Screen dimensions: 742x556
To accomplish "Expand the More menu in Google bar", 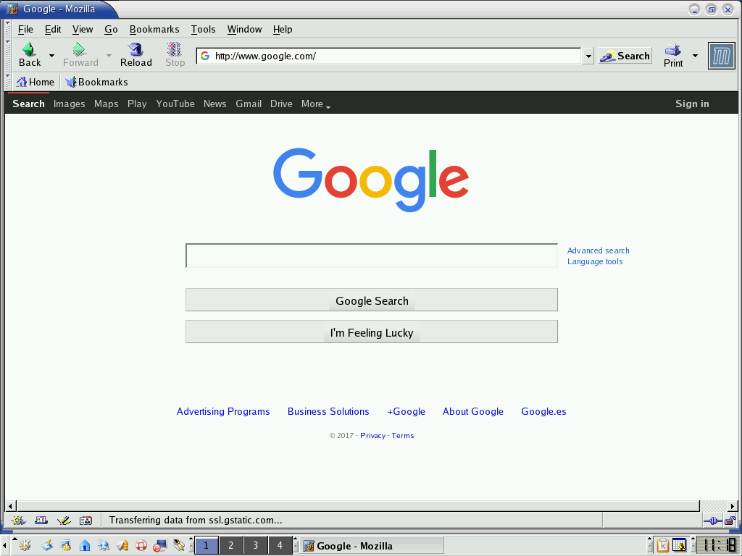I will coord(316,104).
